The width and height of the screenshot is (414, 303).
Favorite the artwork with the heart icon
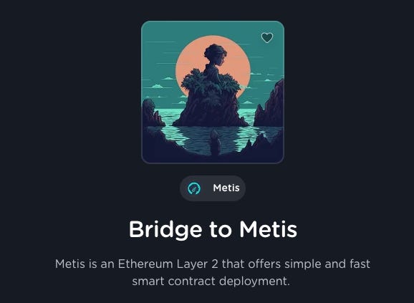pyautogui.click(x=267, y=37)
